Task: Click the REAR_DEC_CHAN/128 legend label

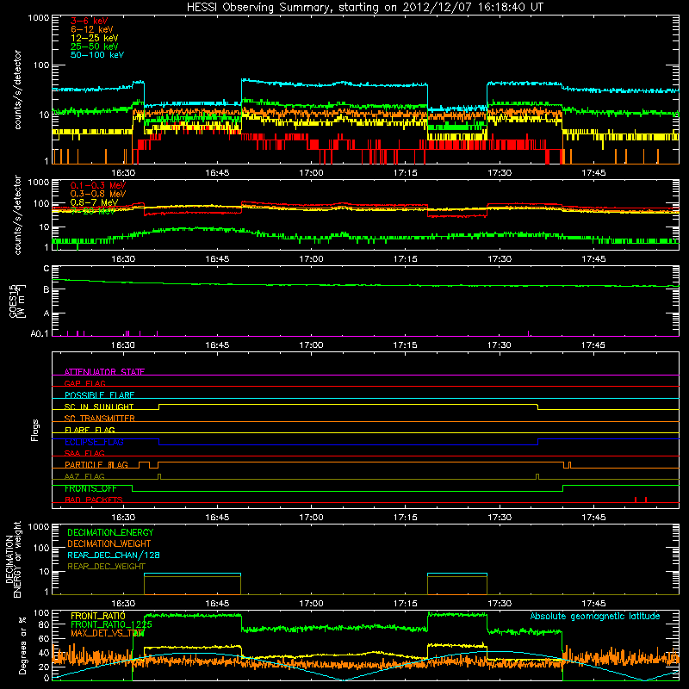Action: coord(114,555)
